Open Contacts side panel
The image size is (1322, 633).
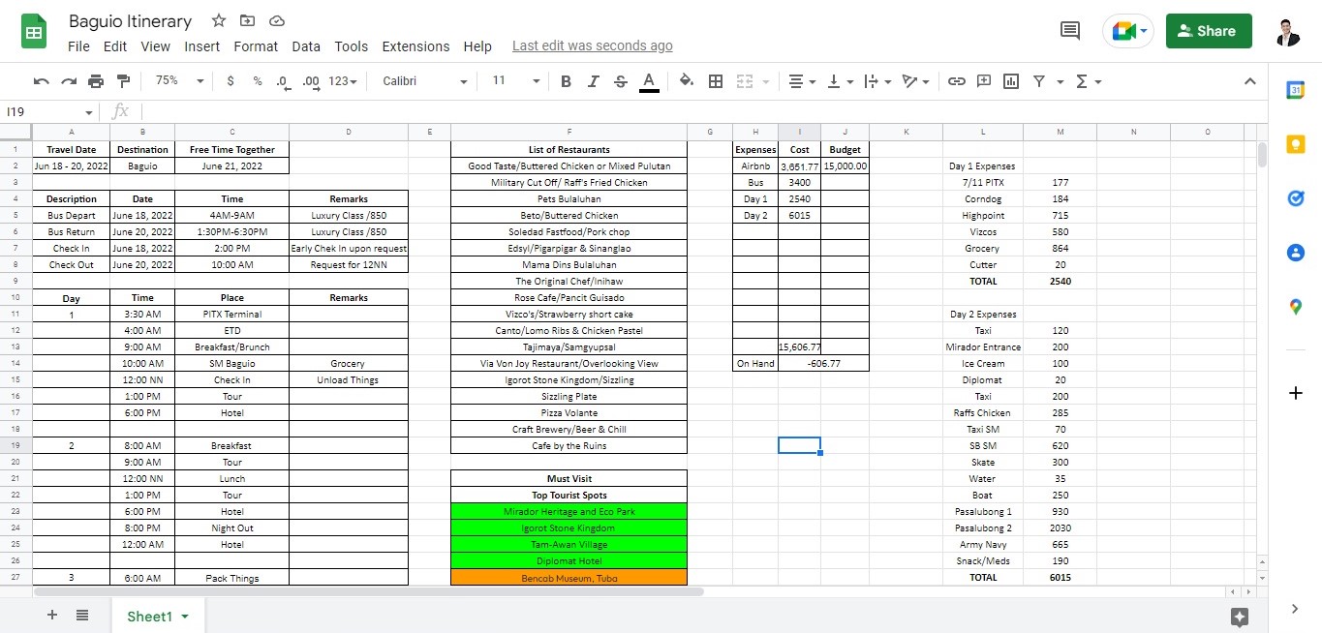click(1296, 253)
